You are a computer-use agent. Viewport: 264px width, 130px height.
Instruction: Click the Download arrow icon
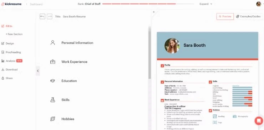click(x=3, y=69)
